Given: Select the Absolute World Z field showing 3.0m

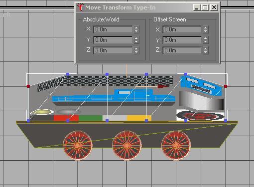Looking at the screenshot, I should coord(113,50).
